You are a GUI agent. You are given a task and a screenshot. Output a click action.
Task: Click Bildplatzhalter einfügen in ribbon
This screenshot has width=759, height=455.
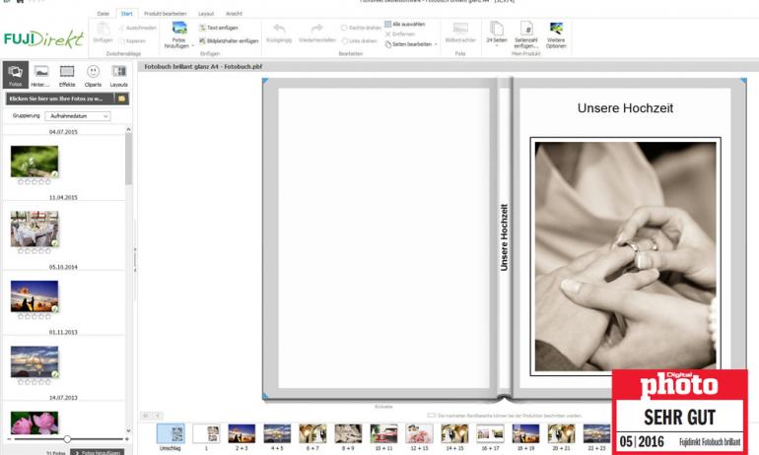click(x=229, y=41)
